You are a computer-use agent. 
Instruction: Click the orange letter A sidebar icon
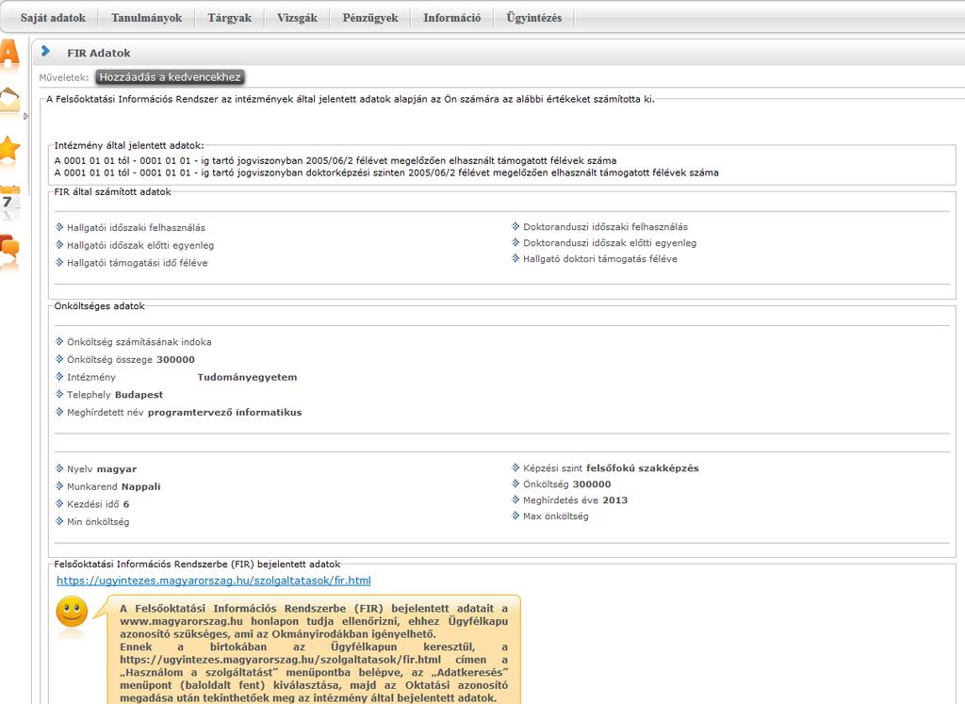(9, 54)
